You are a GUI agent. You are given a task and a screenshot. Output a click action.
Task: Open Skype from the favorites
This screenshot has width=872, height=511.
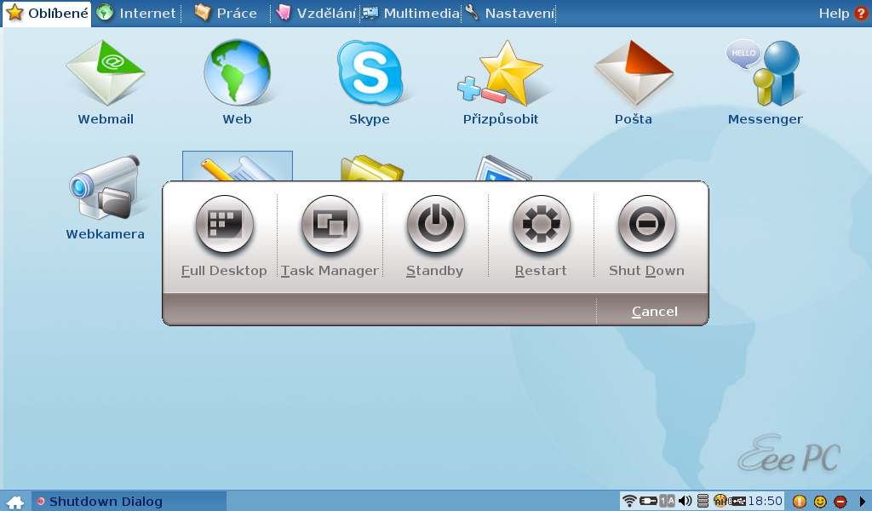coord(370,72)
